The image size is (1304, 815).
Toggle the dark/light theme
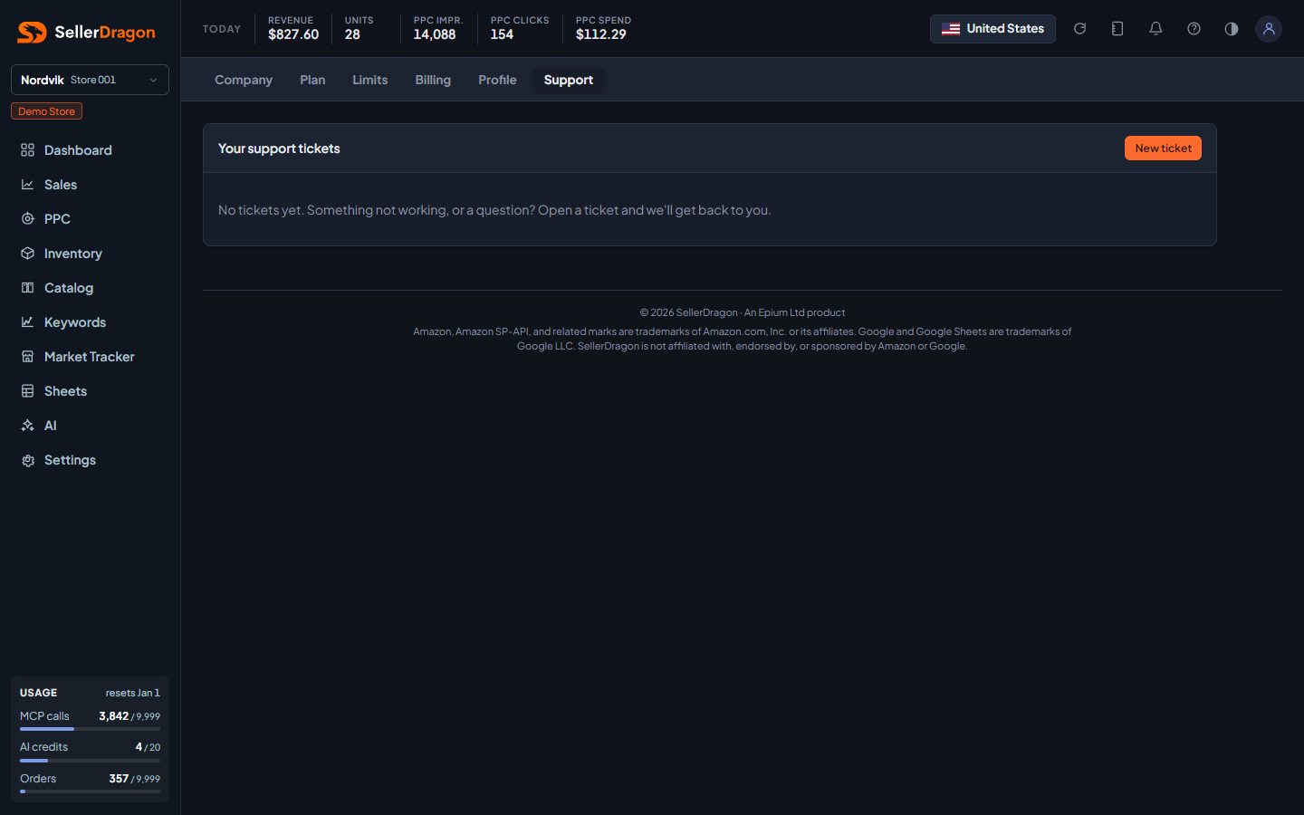(x=1232, y=29)
